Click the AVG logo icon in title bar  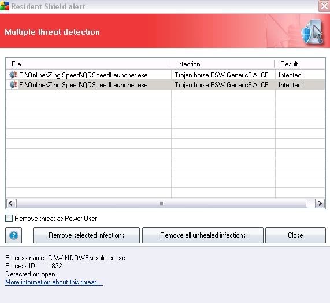(x=5, y=6)
